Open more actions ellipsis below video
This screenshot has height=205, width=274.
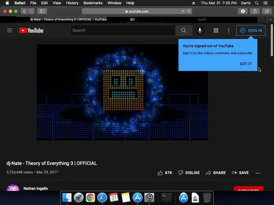(x=258, y=173)
